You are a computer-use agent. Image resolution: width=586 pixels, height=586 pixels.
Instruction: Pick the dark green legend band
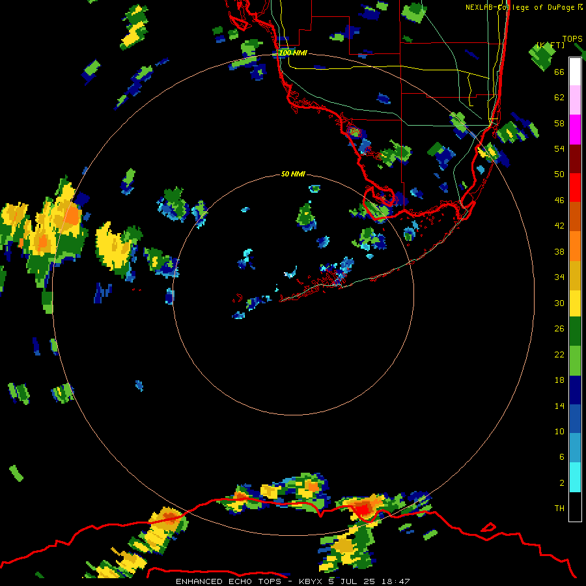[575, 331]
